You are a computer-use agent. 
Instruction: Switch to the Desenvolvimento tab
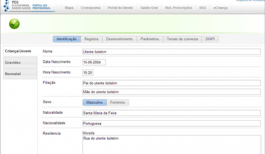[x=119, y=39]
